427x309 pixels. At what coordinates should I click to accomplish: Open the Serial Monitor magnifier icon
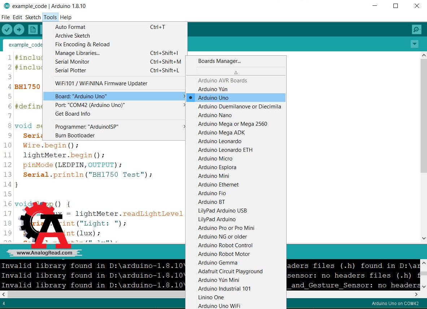[x=417, y=30]
